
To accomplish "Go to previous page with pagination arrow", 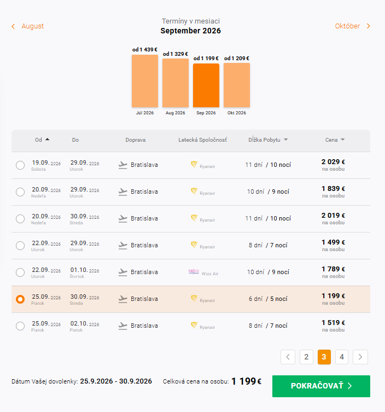I will 288,357.
